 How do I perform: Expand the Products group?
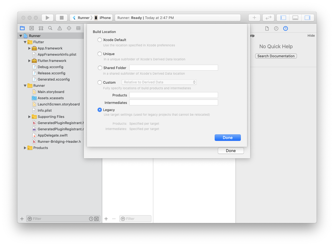pyautogui.click(x=25, y=148)
